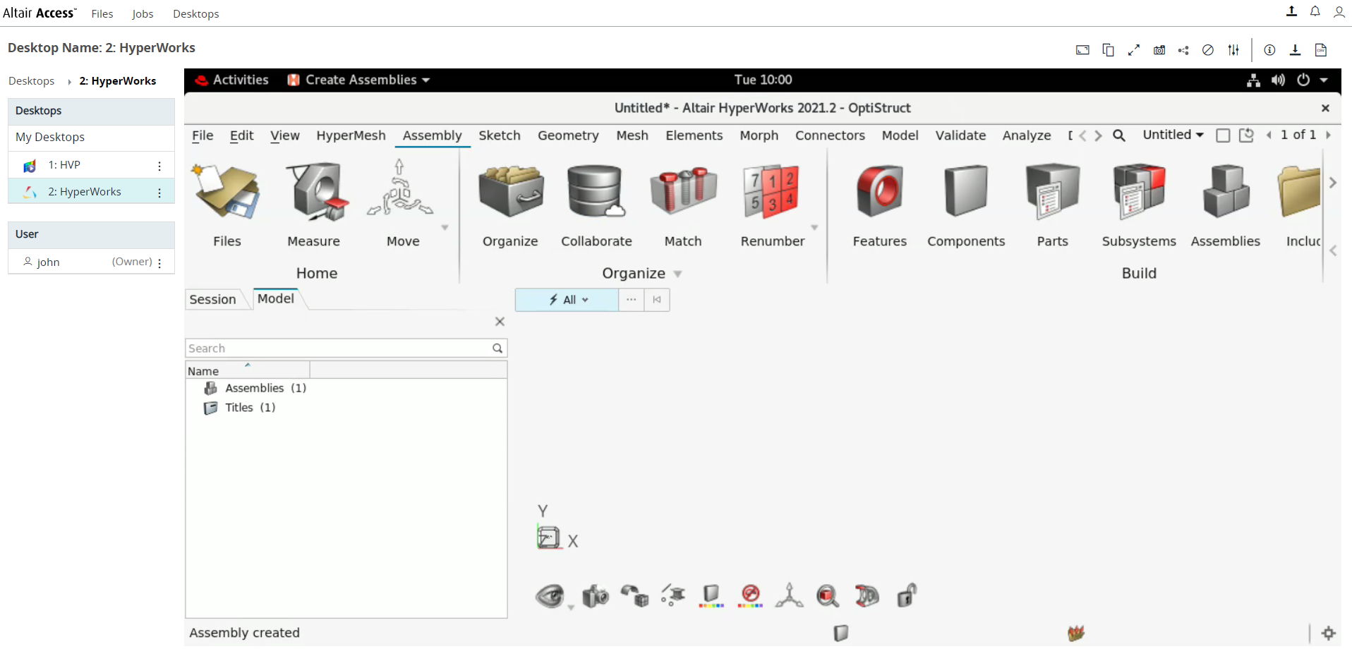The width and height of the screenshot is (1352, 661).
Task: Click the Collaborate database icon
Action: point(596,192)
